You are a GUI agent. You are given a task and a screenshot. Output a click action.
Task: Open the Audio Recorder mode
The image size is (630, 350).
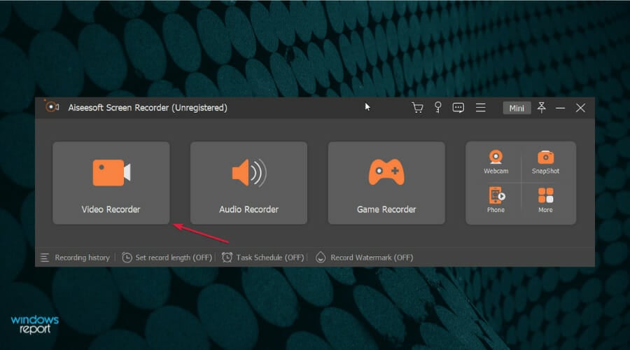pos(248,183)
